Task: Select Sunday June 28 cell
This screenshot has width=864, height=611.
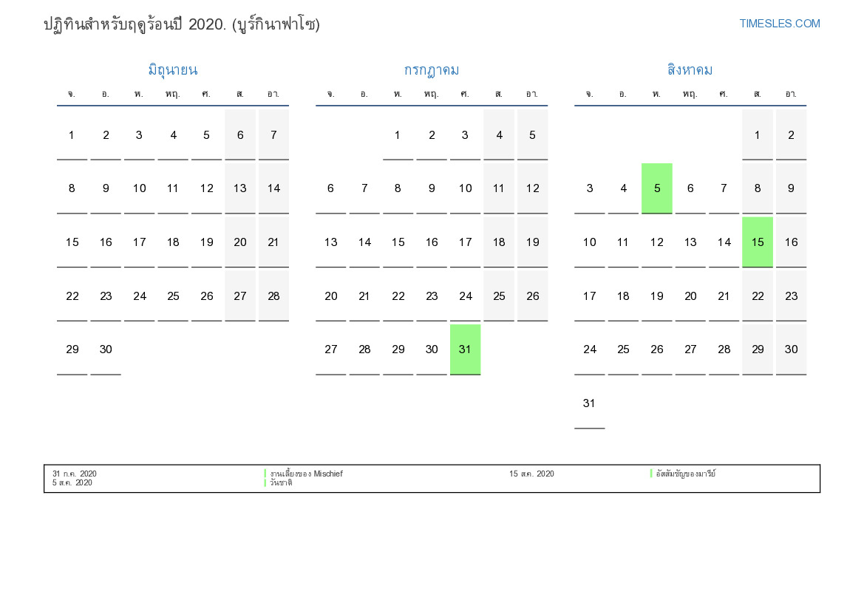Action: 273,296
